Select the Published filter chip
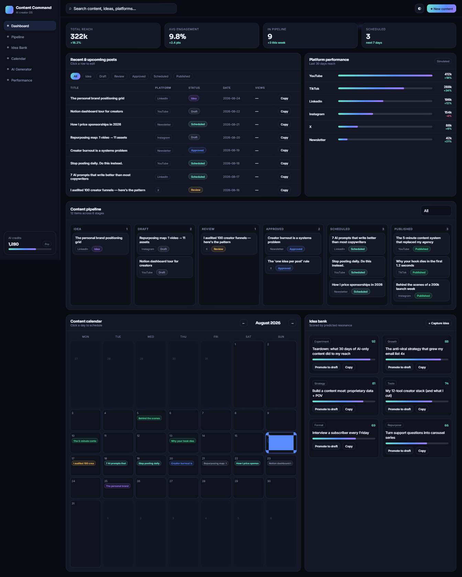This screenshot has height=577, width=462. [x=183, y=76]
